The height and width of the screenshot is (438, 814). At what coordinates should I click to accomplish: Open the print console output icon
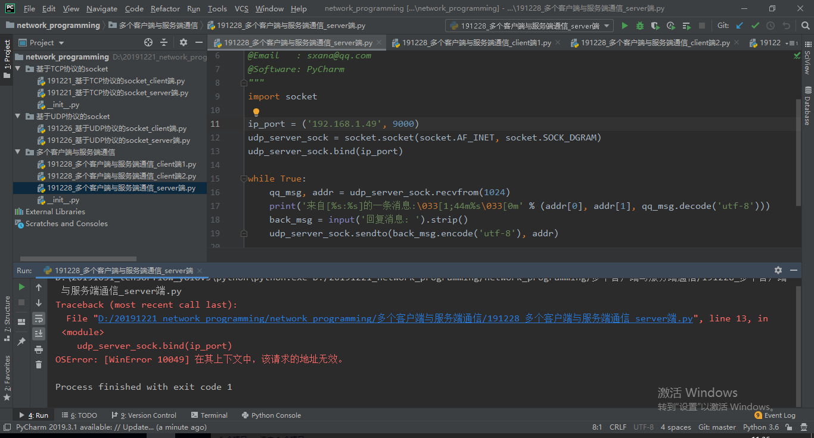pos(39,350)
